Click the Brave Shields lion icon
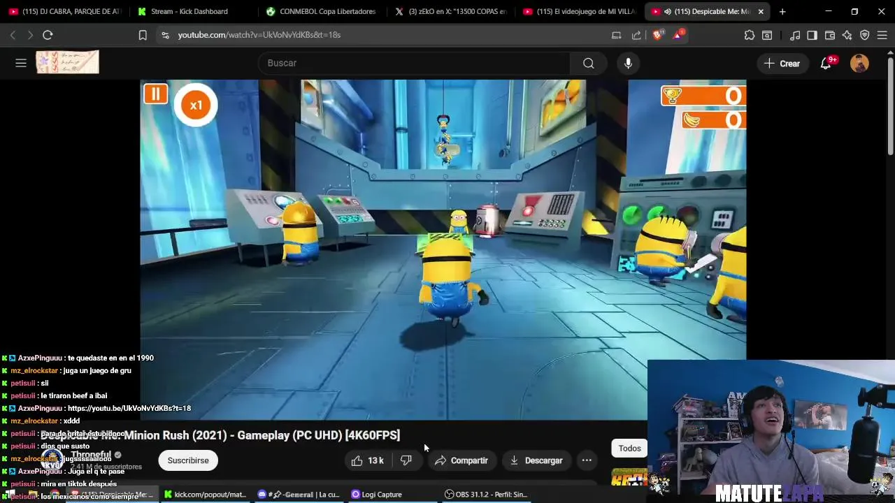 pyautogui.click(x=657, y=35)
